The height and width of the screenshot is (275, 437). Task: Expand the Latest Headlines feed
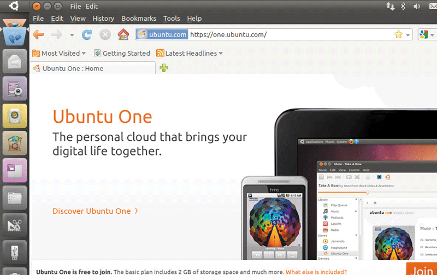190,53
